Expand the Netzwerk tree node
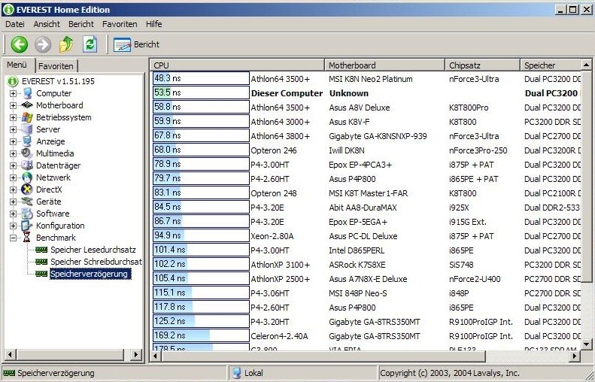 [14, 177]
